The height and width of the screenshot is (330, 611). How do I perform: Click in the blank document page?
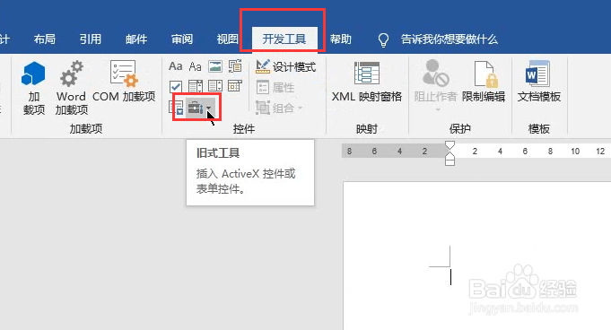477,256
